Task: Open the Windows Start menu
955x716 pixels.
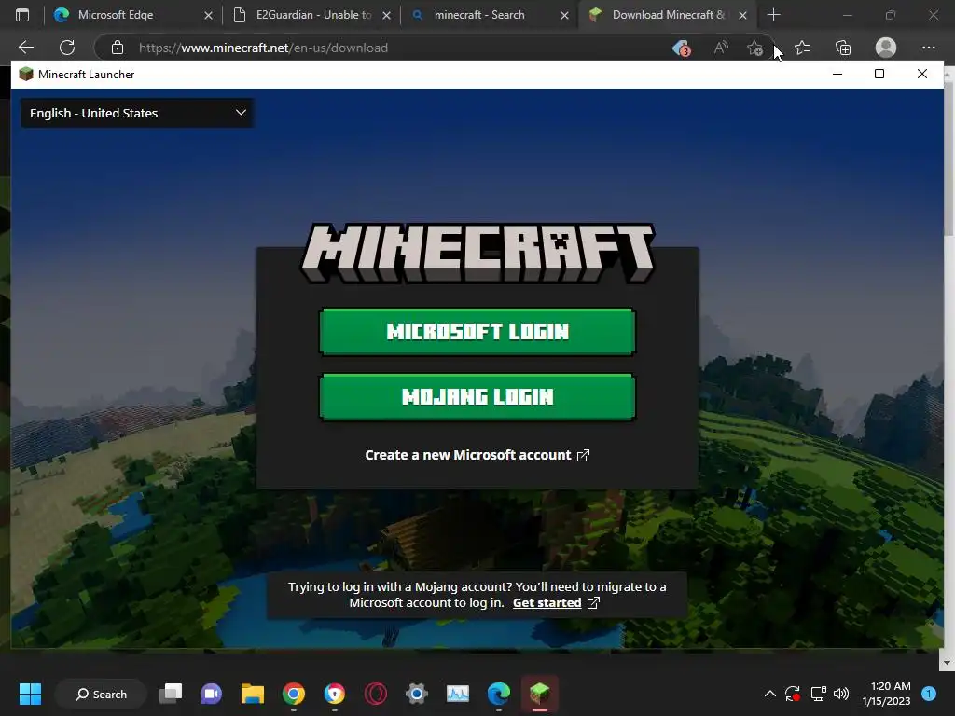Action: [30, 694]
